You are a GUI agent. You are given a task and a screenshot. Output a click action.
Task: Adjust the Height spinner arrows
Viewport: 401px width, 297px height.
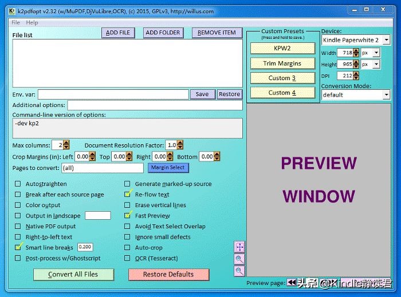pos(356,64)
